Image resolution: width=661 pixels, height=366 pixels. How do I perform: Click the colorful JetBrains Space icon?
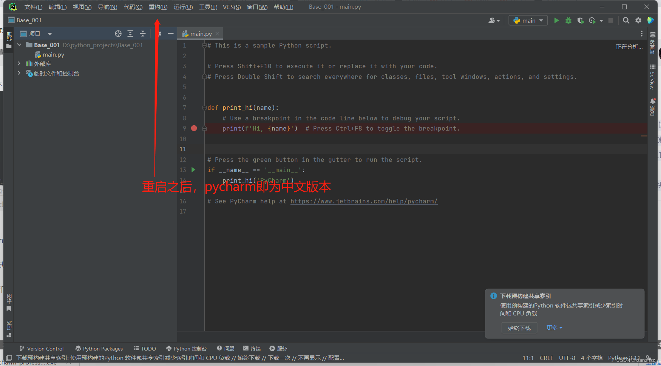(650, 20)
